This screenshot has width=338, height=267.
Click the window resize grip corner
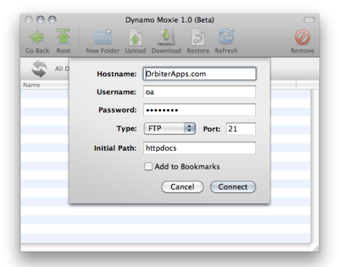(316, 248)
